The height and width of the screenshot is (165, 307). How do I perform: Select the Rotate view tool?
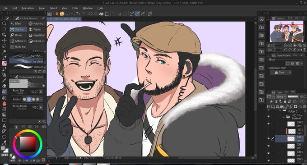(4, 29)
